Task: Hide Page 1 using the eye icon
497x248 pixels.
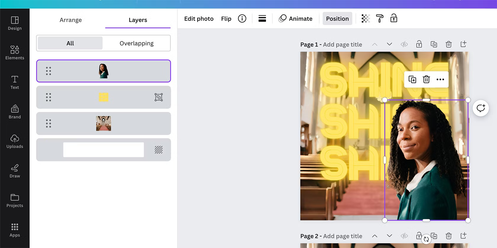Action: coord(404,44)
